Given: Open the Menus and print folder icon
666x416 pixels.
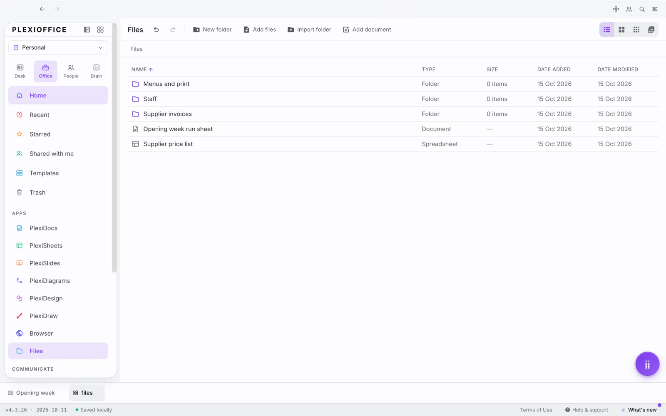Looking at the screenshot, I should [135, 84].
